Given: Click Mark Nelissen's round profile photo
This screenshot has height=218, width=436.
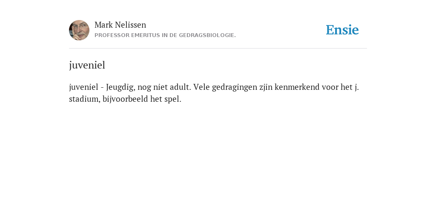Looking at the screenshot, I should coord(79,30).
